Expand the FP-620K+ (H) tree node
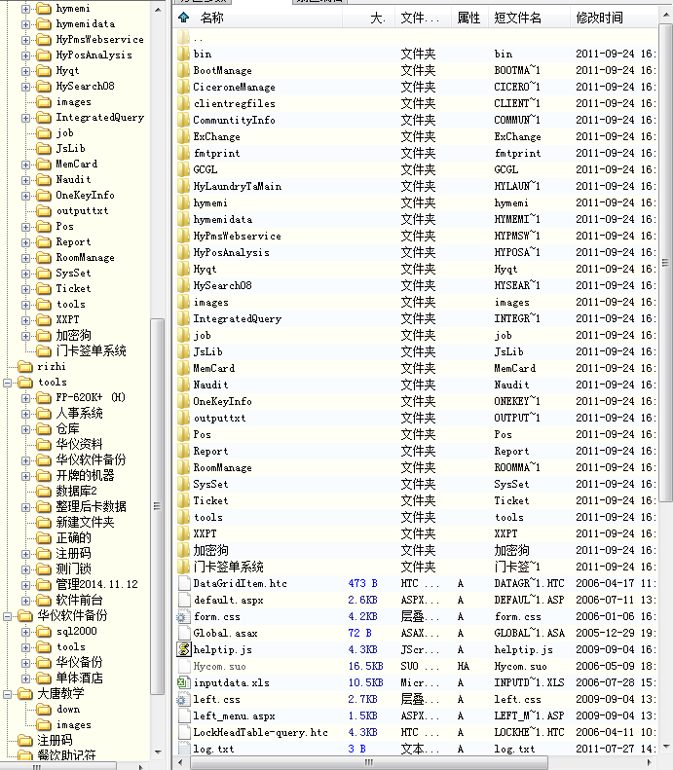 pyautogui.click(x=25, y=398)
